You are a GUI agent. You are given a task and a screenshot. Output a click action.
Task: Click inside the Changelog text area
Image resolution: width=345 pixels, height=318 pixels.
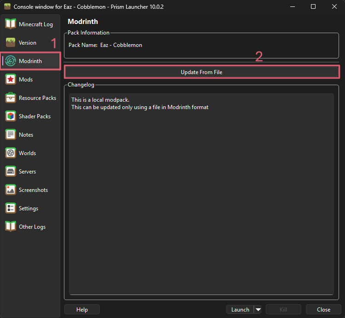(x=201, y=193)
